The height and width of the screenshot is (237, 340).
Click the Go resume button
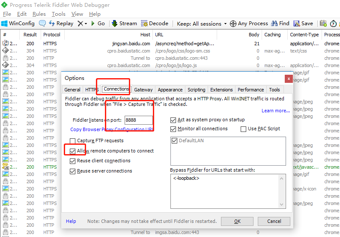point(98,23)
